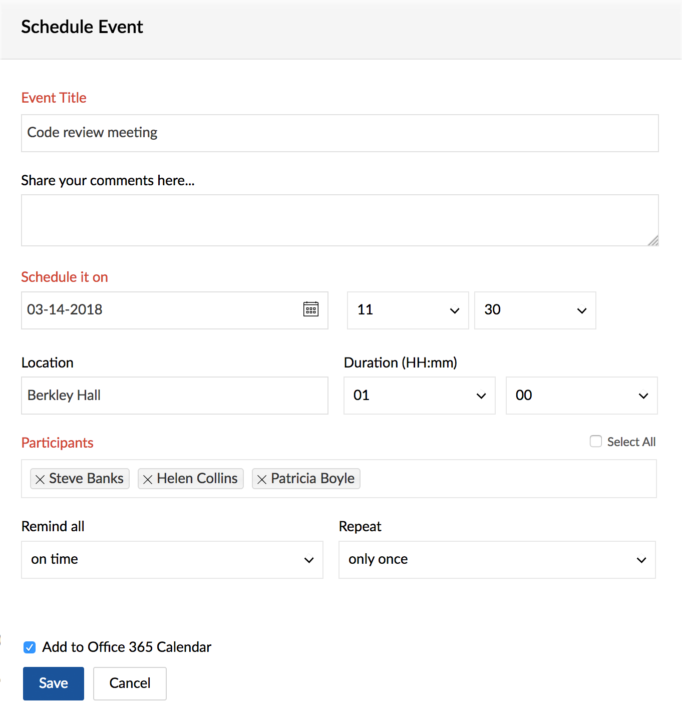The height and width of the screenshot is (723, 682).
Task: Remove Helen Collins from participants
Action: pos(148,479)
